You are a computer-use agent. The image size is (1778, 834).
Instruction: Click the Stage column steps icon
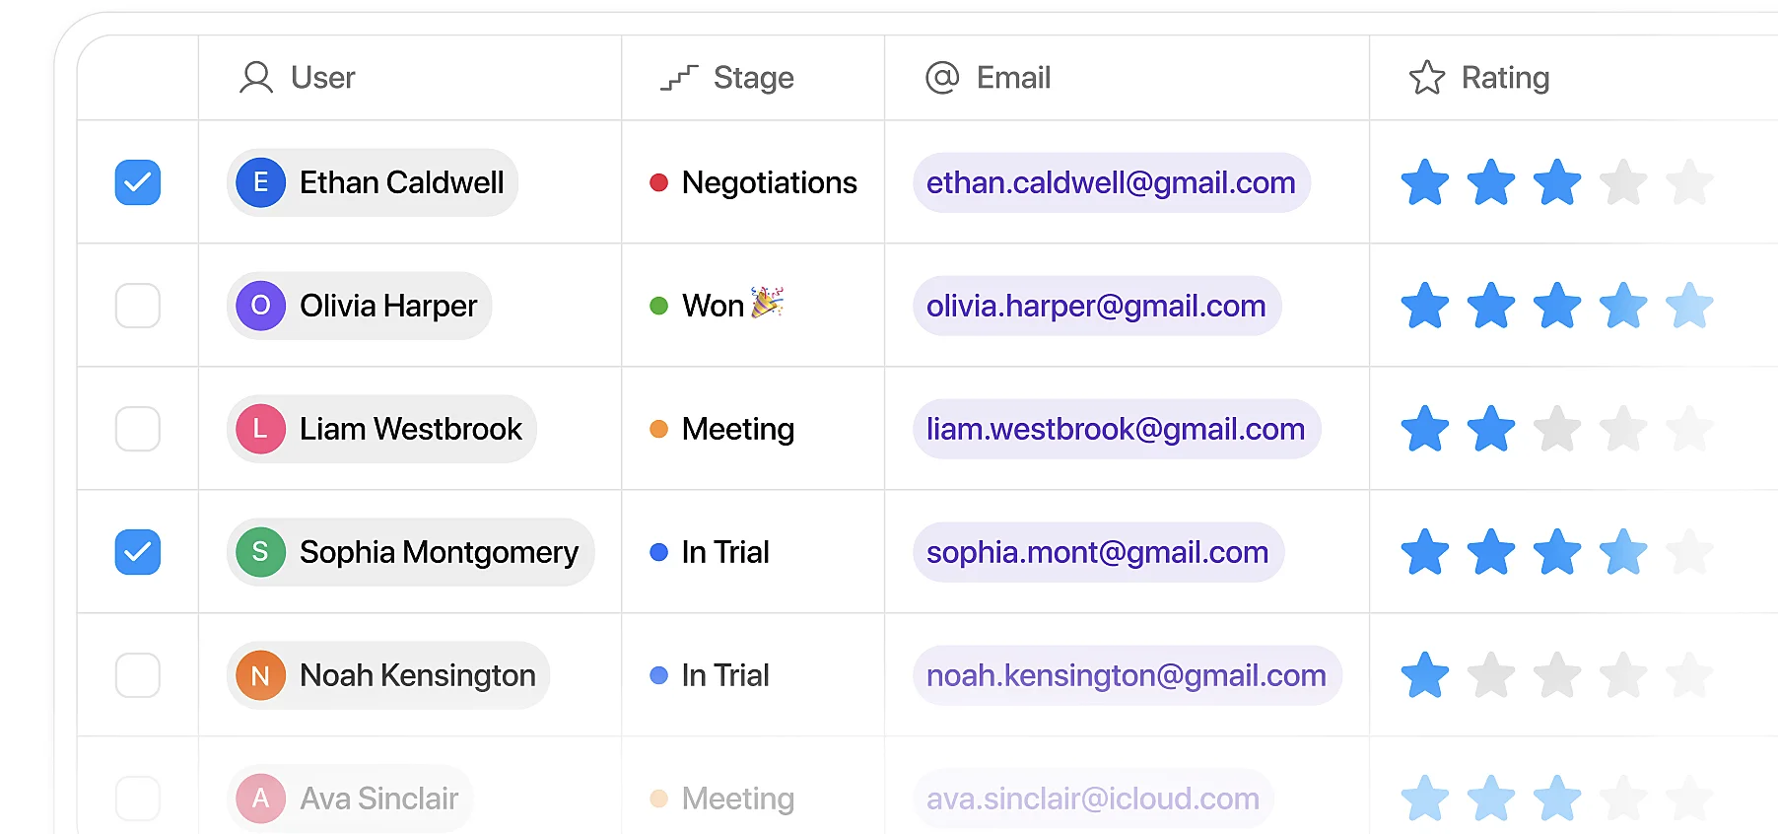point(679,78)
